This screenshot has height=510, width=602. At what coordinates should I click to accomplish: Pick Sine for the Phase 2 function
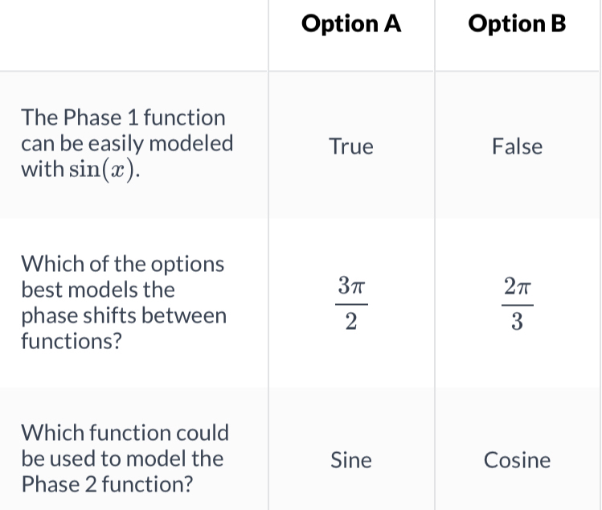351,460
